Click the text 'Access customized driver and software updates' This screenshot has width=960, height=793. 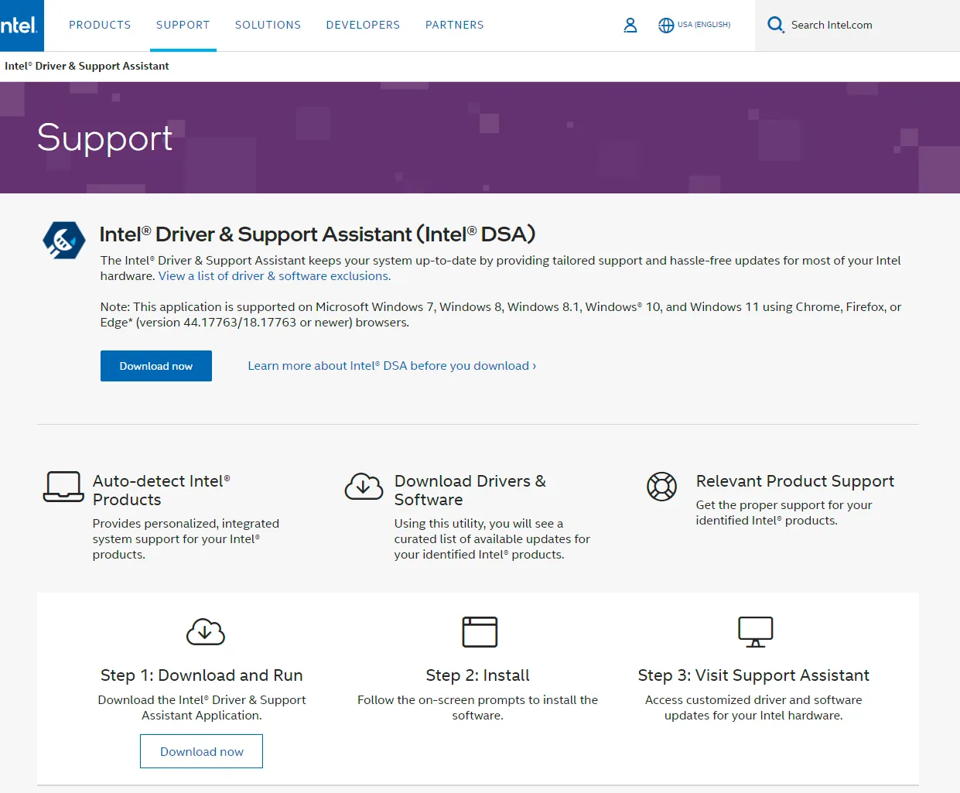pos(753,708)
